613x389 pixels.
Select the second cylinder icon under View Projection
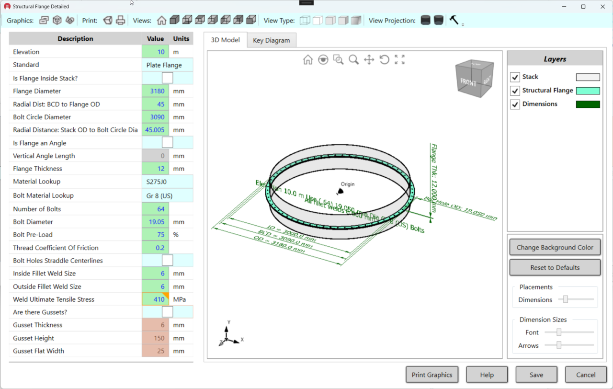pos(438,20)
